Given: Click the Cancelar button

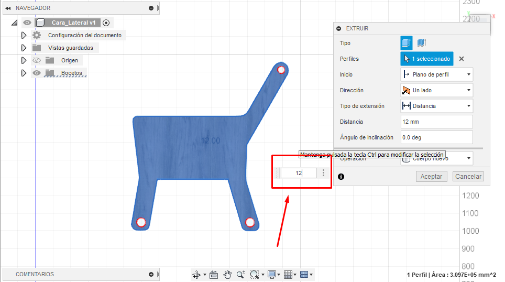Looking at the screenshot, I should tap(468, 177).
